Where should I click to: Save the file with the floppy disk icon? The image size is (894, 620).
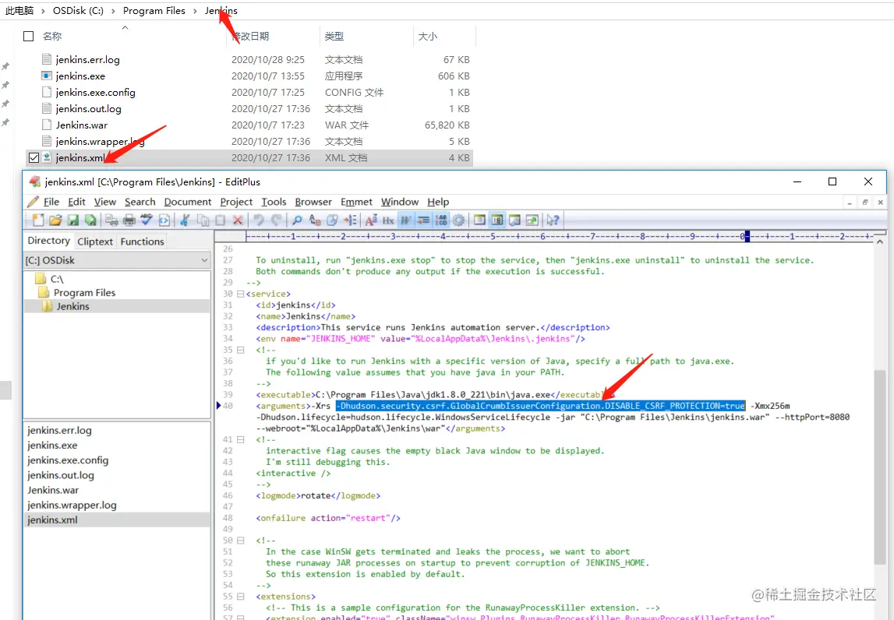pyautogui.click(x=74, y=220)
